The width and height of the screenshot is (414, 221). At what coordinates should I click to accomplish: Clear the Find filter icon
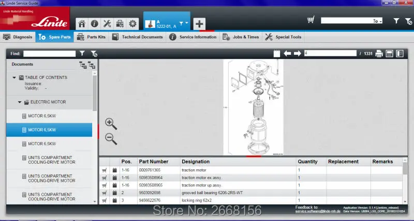[94, 54]
